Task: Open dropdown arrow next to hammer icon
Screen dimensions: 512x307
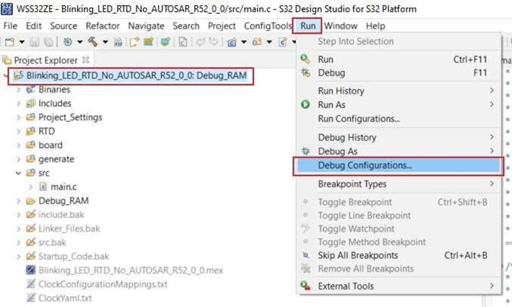Action: (105, 42)
